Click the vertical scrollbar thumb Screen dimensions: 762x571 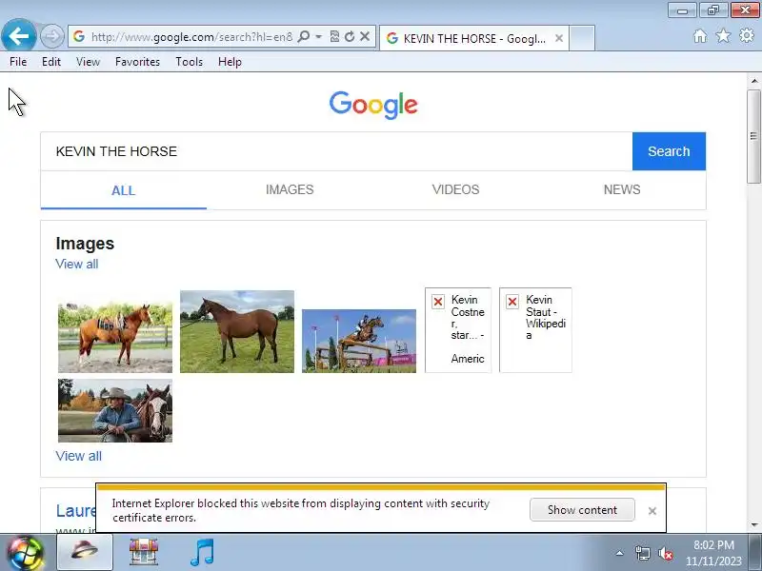754,136
